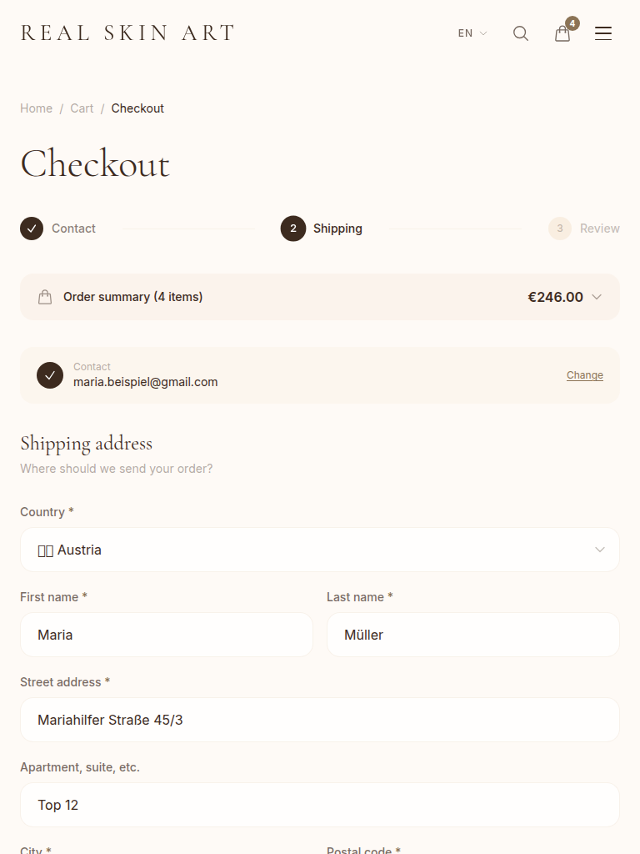This screenshot has width=640, height=854.
Task: Select the Contact step label
Action: (73, 229)
